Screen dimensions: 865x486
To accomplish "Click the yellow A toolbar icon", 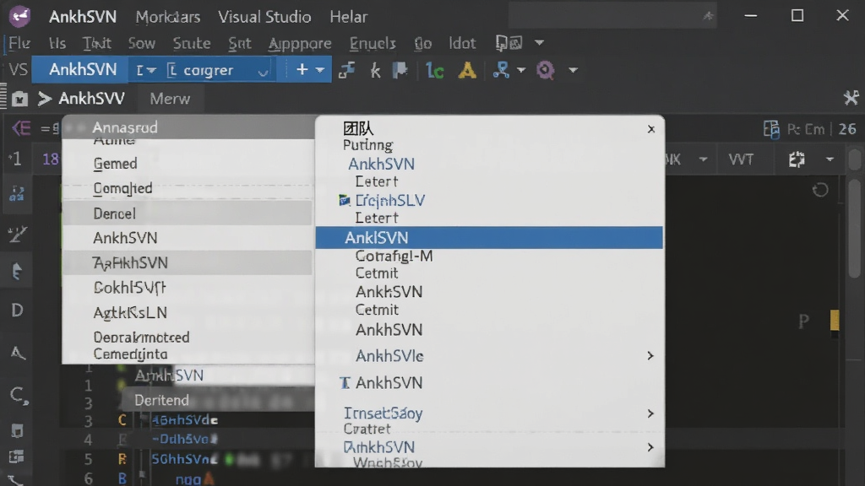I will [x=466, y=70].
